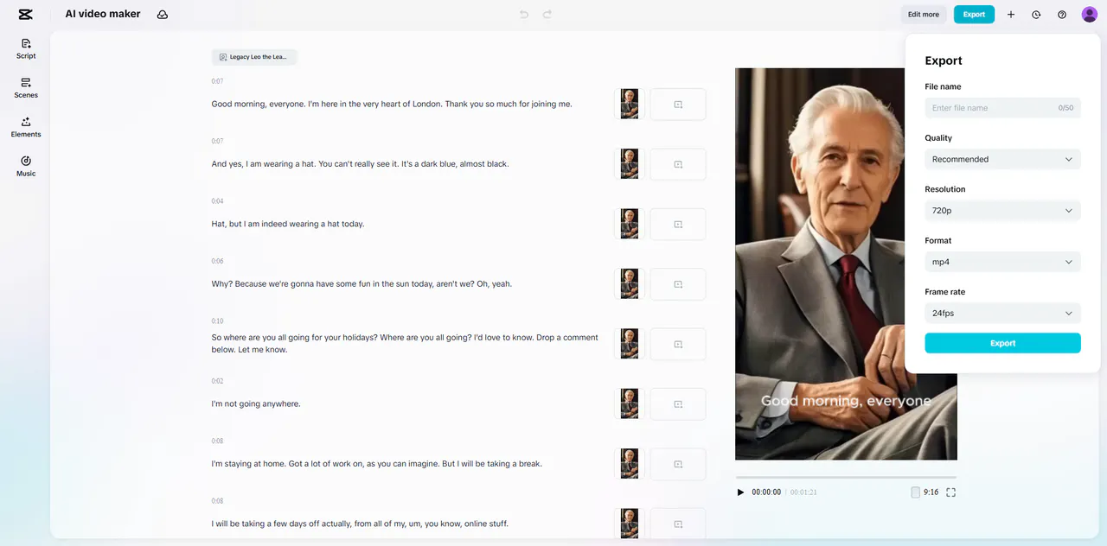Expand the Quality dropdown set to Recommended
Viewport: 1107px width, 546px height.
[1002, 159]
